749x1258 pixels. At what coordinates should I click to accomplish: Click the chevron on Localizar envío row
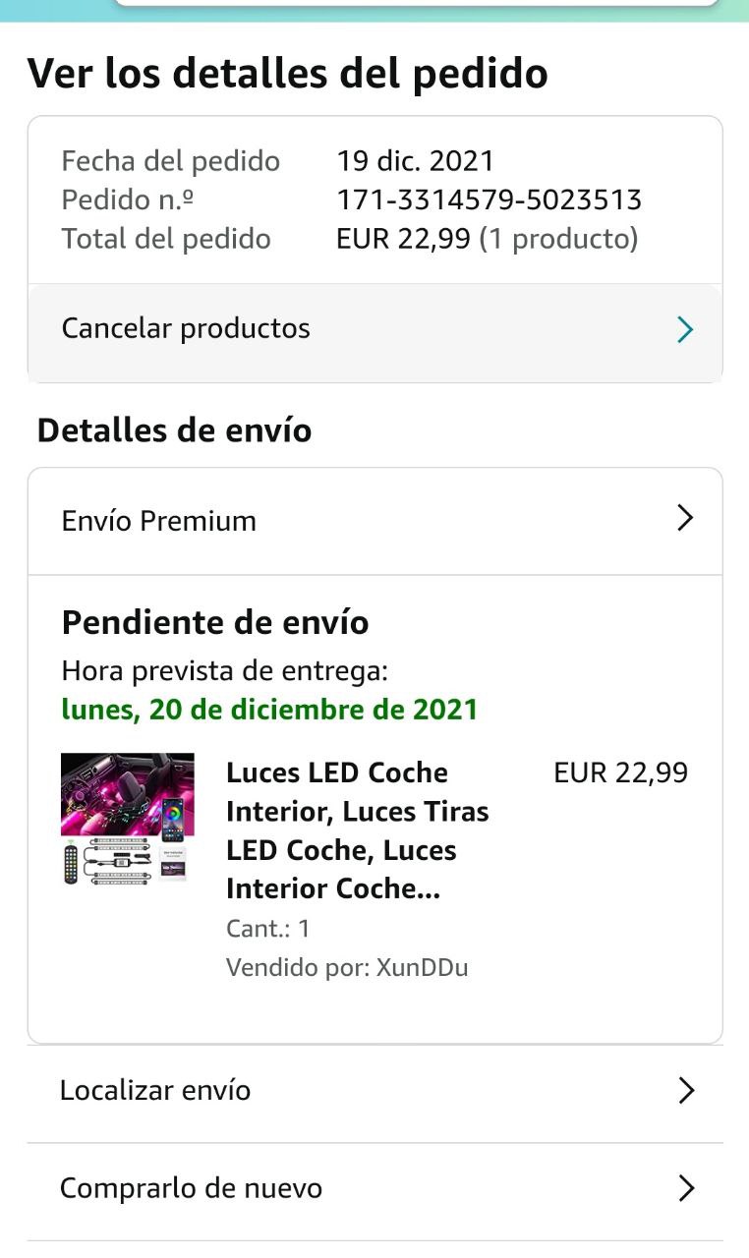(686, 1091)
